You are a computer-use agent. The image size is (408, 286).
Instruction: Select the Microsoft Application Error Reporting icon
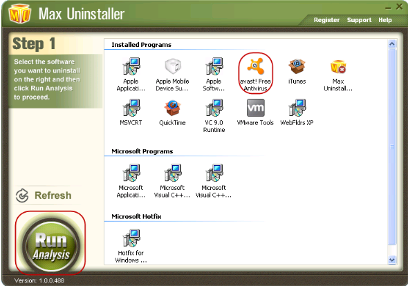pyautogui.click(x=131, y=173)
